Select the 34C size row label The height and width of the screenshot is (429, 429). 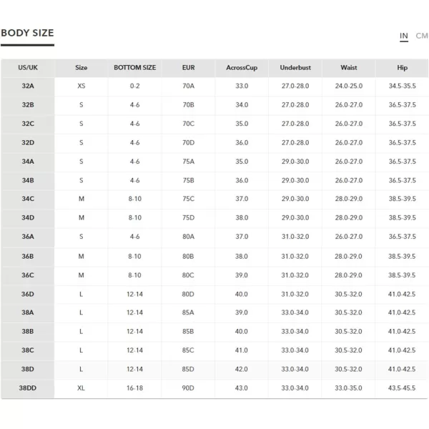tap(28, 199)
